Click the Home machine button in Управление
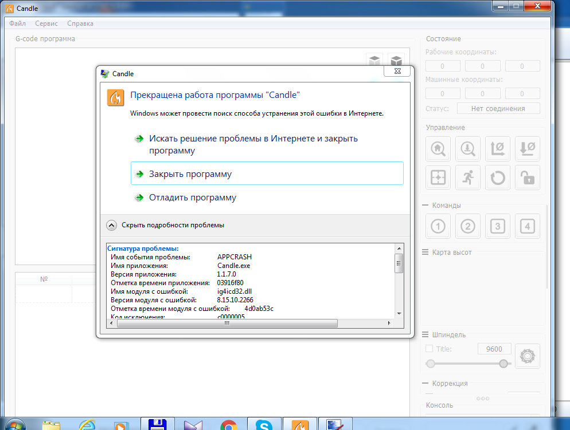This screenshot has height=430, width=570. pyautogui.click(x=438, y=148)
